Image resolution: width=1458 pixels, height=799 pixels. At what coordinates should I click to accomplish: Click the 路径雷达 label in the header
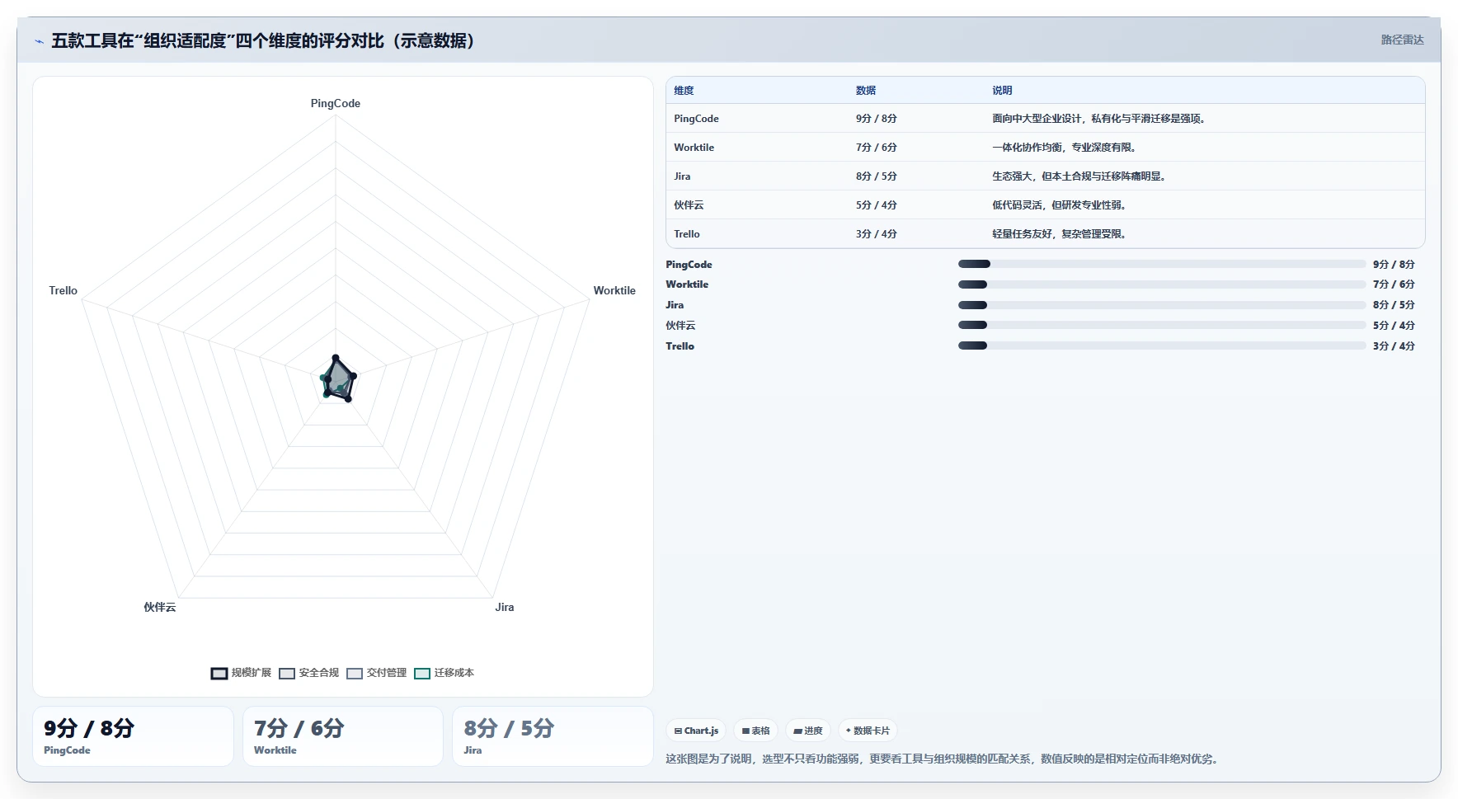coord(1402,40)
